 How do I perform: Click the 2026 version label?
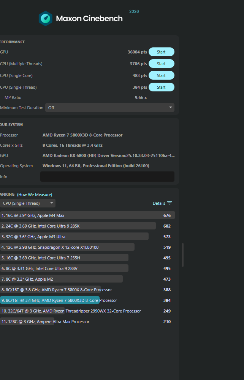pyautogui.click(x=134, y=11)
